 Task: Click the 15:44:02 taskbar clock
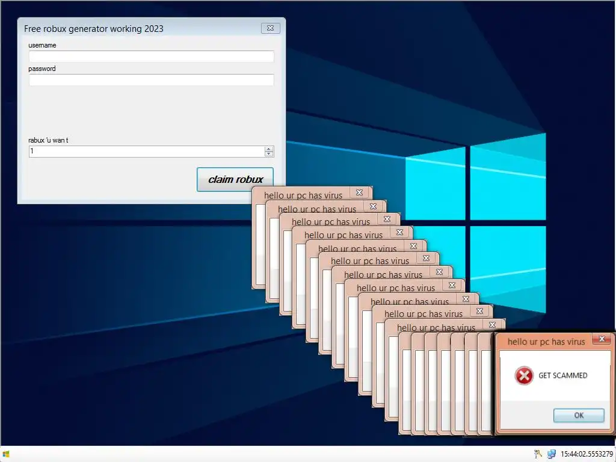[x=587, y=454]
